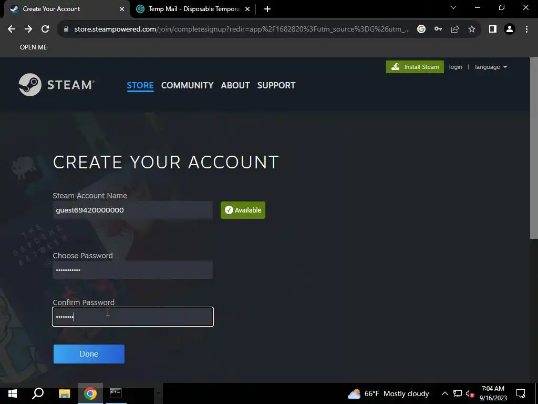Open the clock showing 7:04 AM

[493, 393]
